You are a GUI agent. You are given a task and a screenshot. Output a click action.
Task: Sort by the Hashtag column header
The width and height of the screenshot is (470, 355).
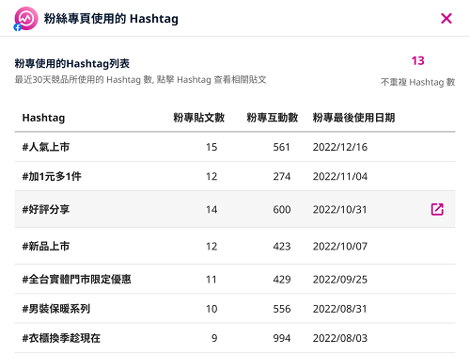point(43,118)
